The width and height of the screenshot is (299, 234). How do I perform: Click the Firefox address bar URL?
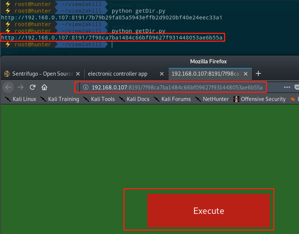[177, 87]
